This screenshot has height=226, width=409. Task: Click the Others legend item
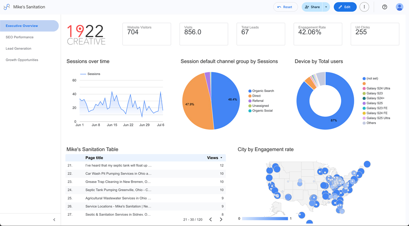click(x=369, y=123)
